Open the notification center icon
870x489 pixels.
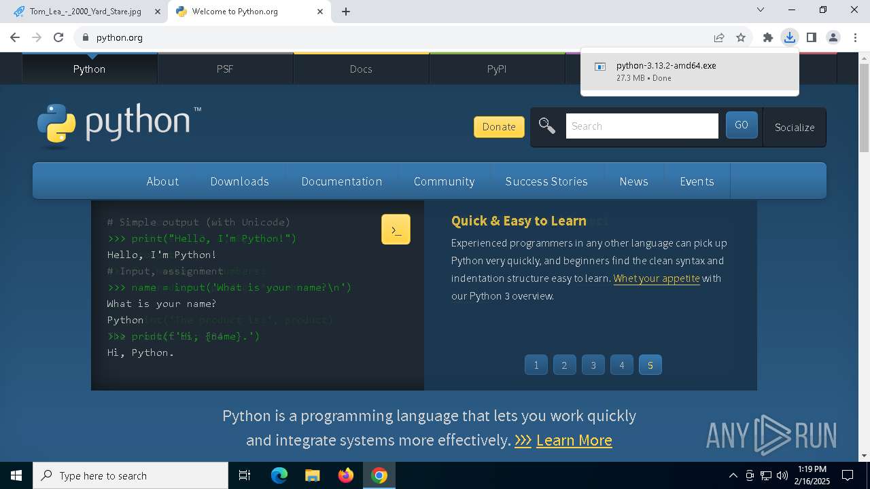(848, 475)
